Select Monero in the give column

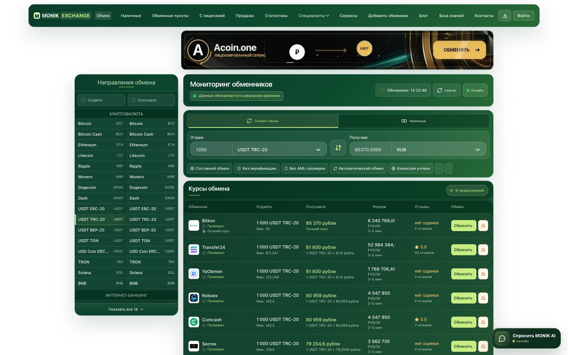(x=101, y=177)
